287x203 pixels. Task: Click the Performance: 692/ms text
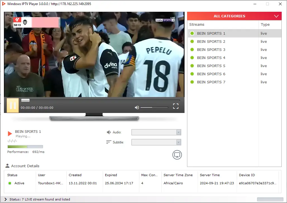pyautogui.click(x=26, y=152)
